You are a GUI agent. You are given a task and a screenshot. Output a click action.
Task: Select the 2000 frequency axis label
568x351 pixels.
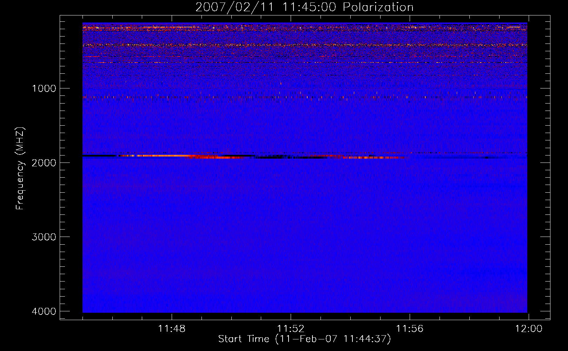point(44,163)
